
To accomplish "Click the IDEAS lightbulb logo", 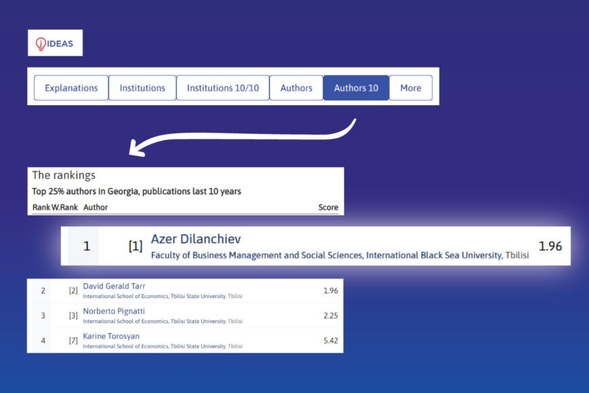I will pos(55,43).
